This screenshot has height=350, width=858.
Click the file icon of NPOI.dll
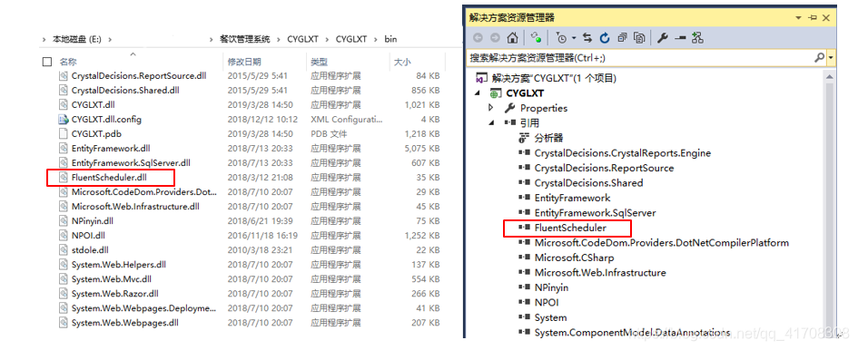point(63,235)
